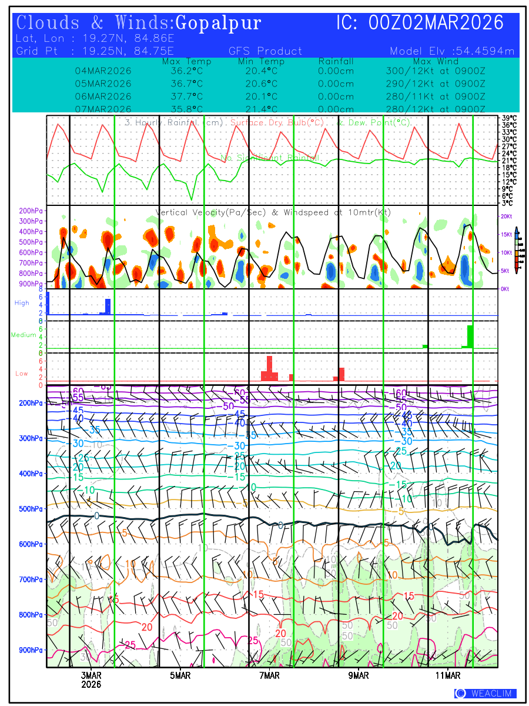Click the vertical velocity color legend bar
The width and height of the screenshot is (529, 706).
516,250
